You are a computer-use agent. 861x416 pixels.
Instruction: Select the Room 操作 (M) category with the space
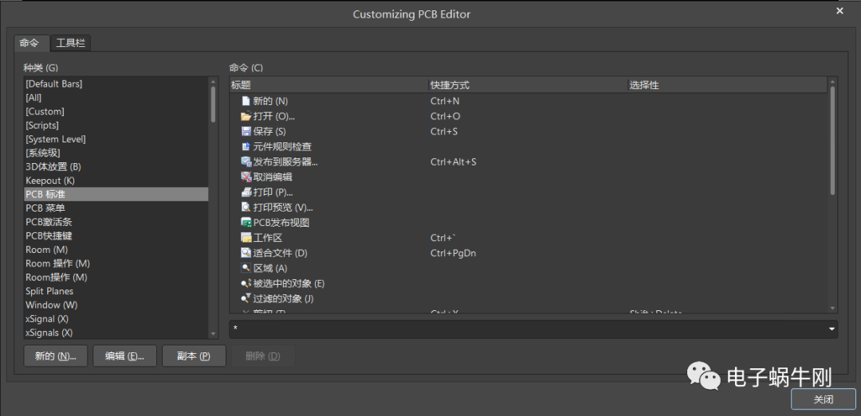pyautogui.click(x=116, y=263)
